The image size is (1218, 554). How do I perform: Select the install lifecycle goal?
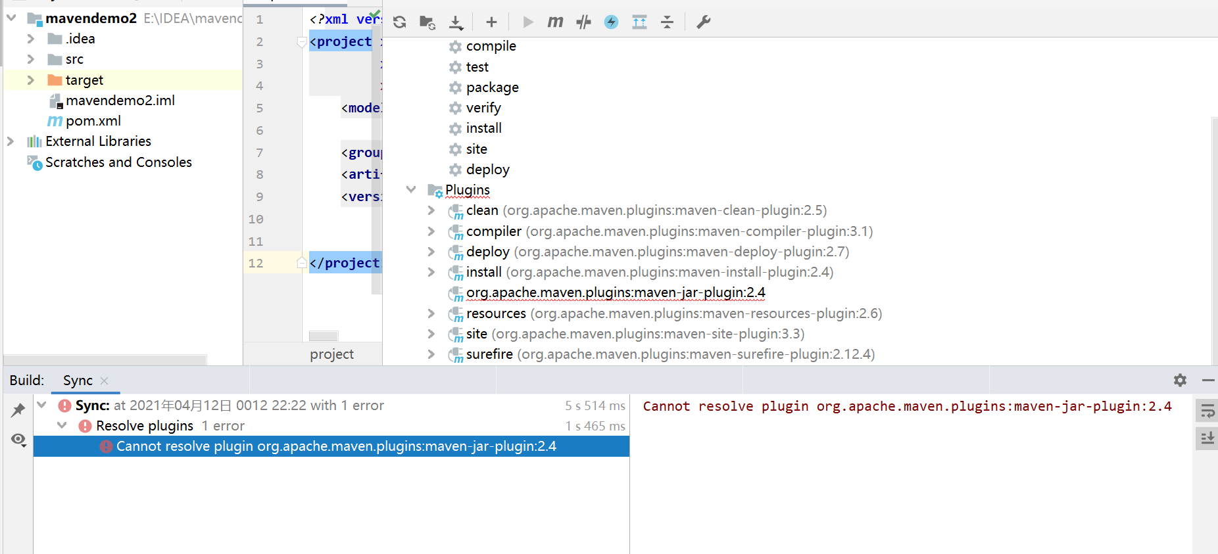[x=483, y=128]
